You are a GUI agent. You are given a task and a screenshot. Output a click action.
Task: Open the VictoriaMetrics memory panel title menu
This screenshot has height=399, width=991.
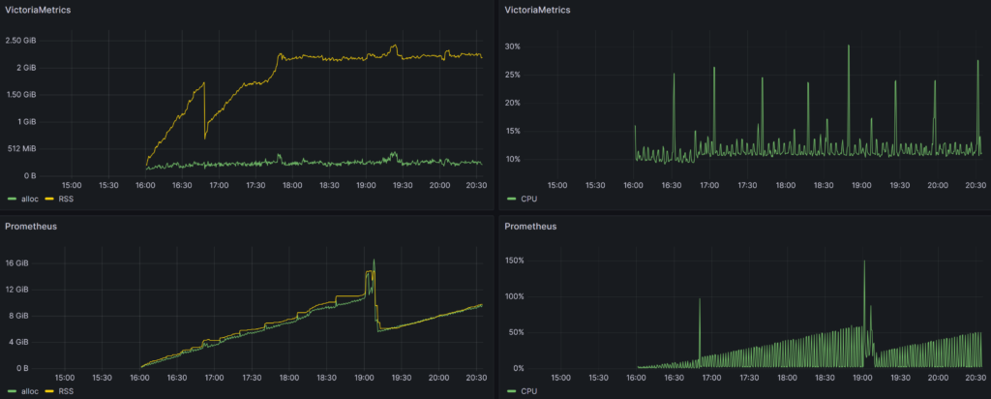(x=41, y=10)
